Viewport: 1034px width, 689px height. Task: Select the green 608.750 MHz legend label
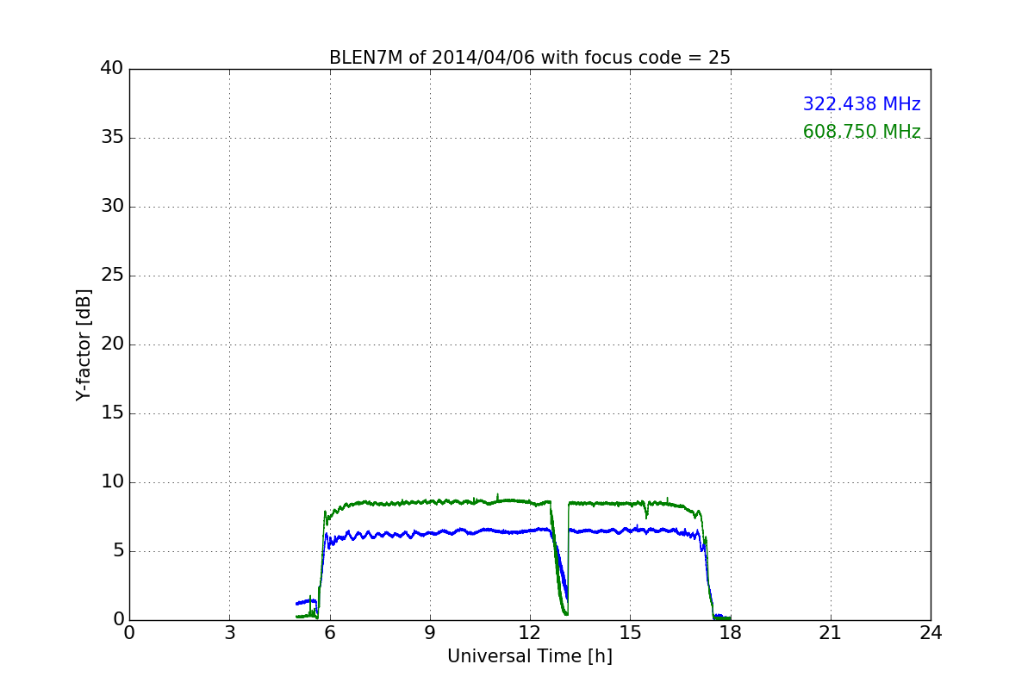862,132
